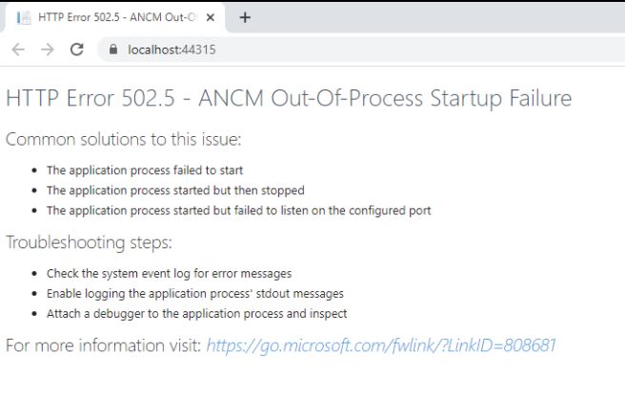Click the "Check the system event log" bullet

169,273
